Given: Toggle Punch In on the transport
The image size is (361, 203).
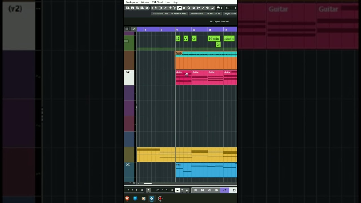Looking at the screenshot, I should [x=182, y=190].
